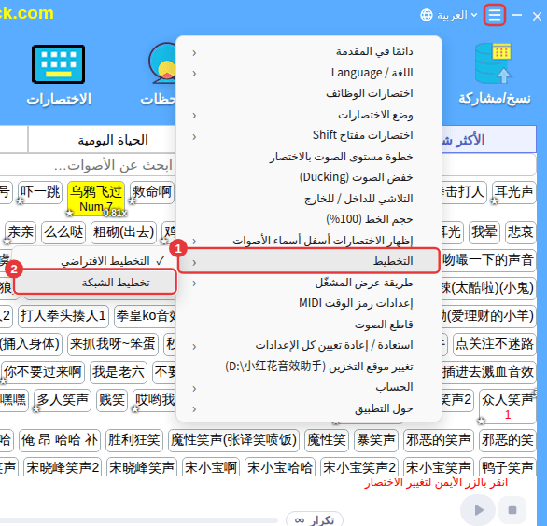Play the 么么哒 sound button
The width and height of the screenshot is (547, 526).
pos(63,232)
